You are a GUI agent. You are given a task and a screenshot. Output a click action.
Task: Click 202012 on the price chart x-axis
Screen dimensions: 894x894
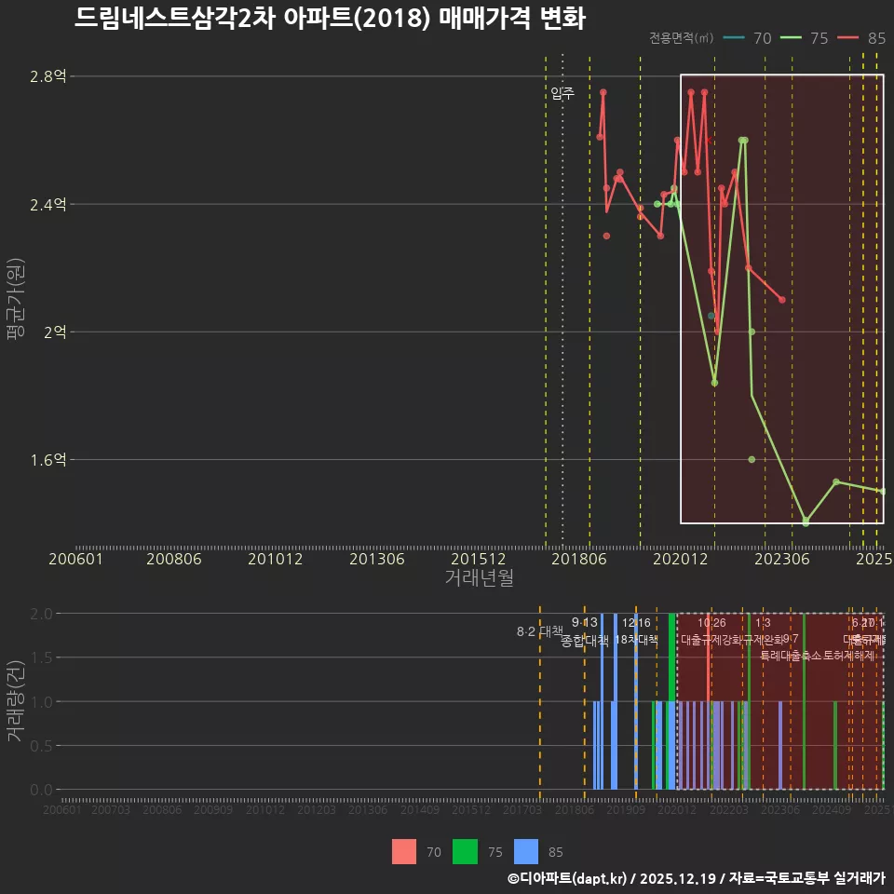pos(681,559)
